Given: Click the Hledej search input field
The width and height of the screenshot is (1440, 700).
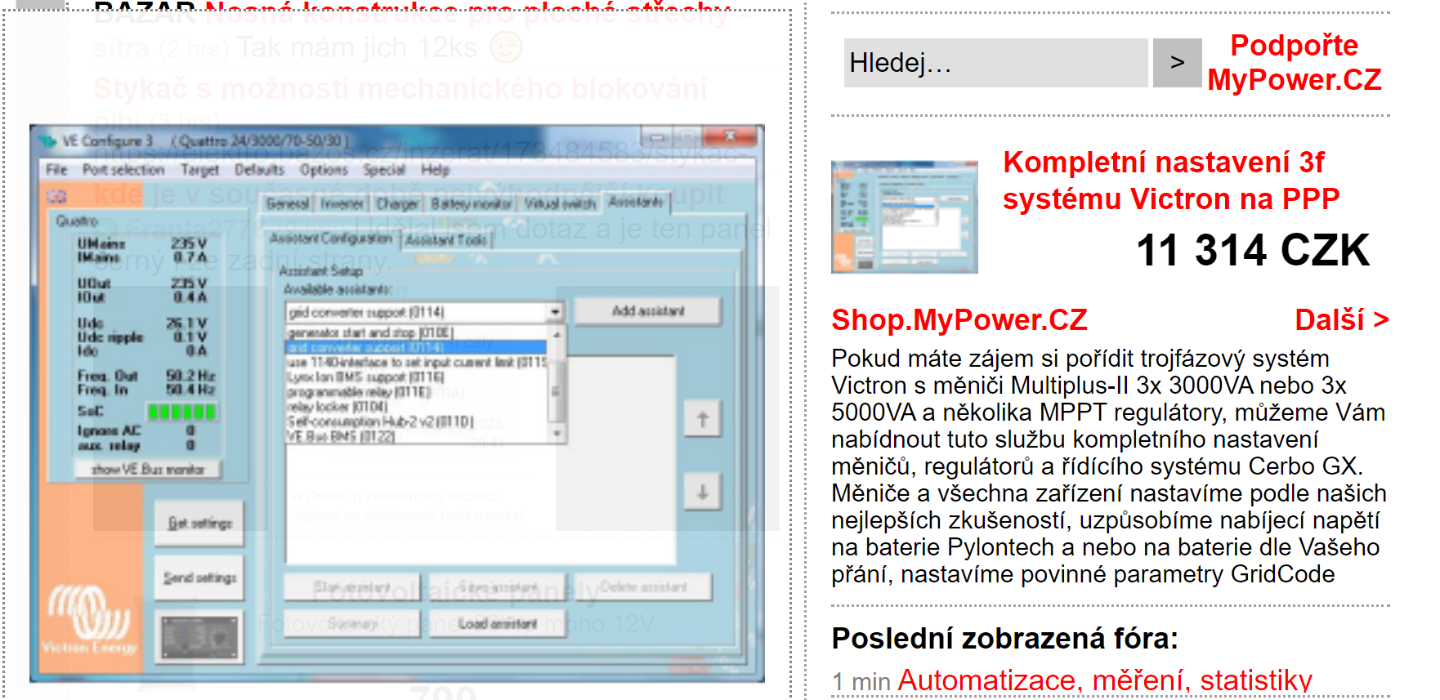Looking at the screenshot, I should tap(995, 63).
